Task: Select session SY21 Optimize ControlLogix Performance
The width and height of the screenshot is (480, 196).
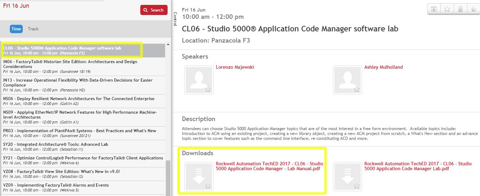Action: tap(83, 160)
